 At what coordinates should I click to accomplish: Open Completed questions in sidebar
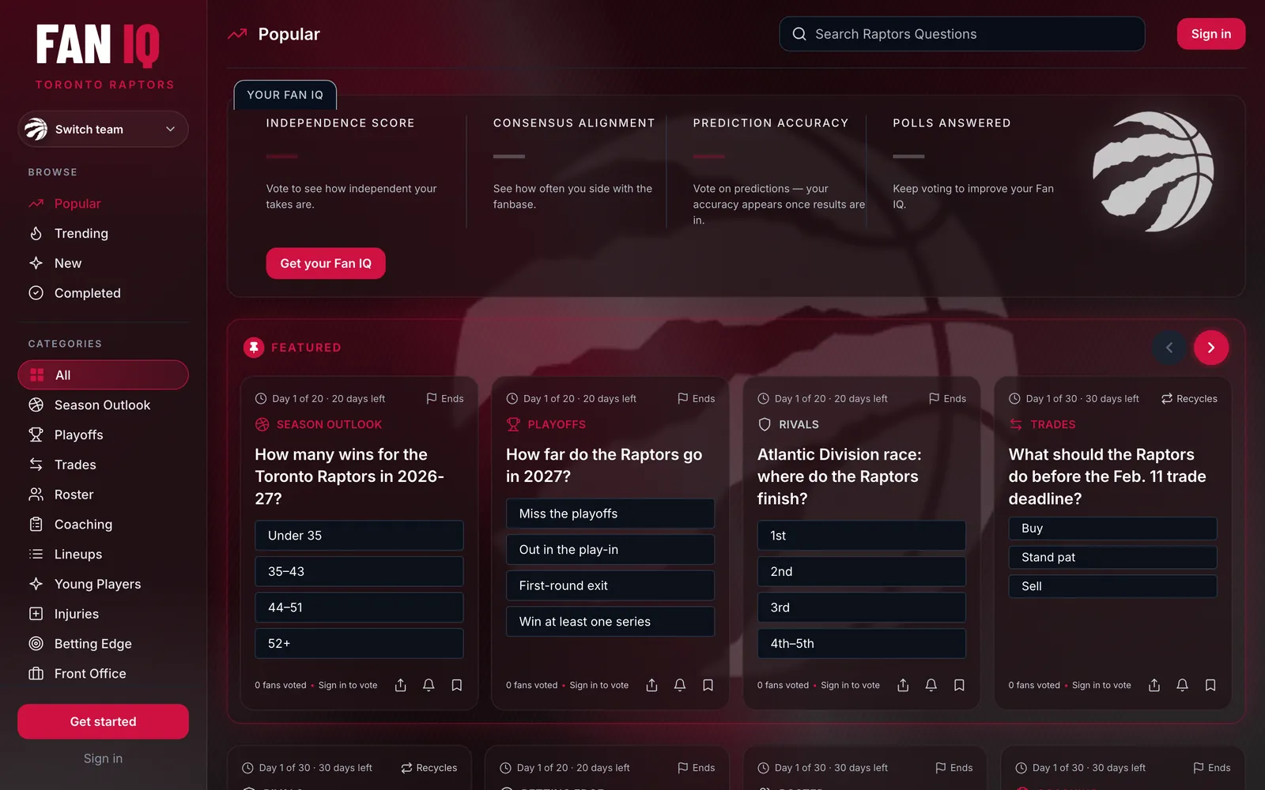[x=103, y=293]
